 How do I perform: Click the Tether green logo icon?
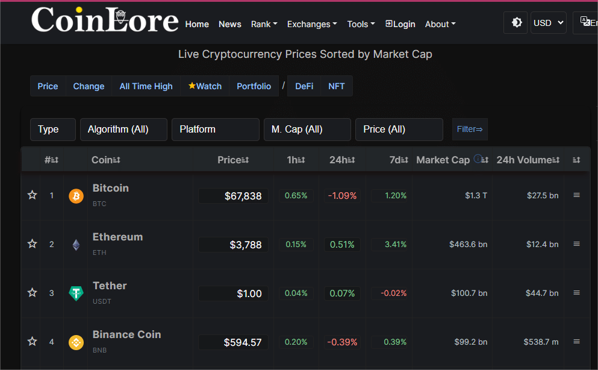point(76,293)
